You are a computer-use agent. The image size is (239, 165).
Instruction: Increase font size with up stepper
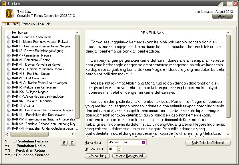coord(119,148)
